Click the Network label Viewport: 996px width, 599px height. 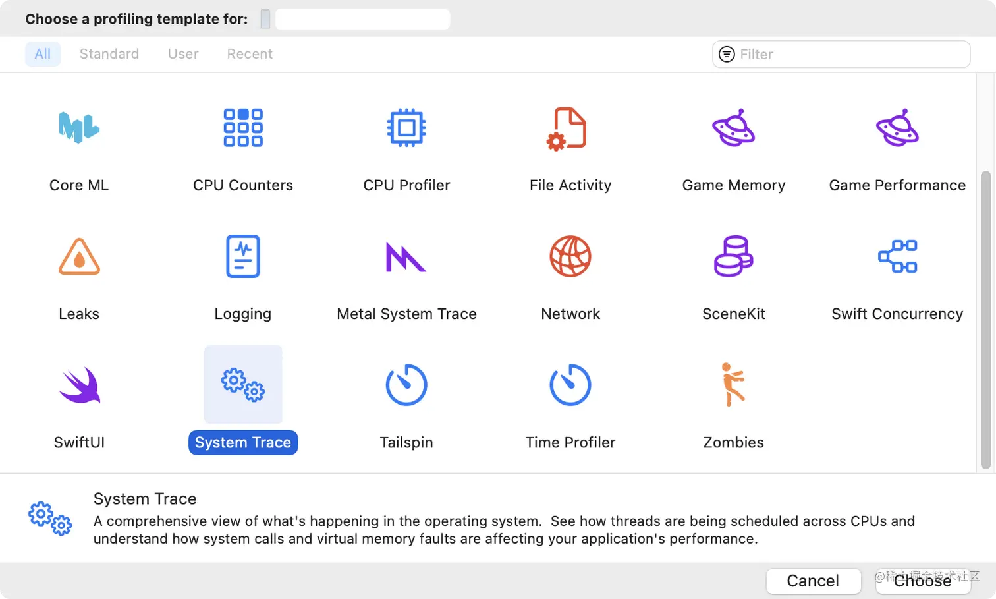click(570, 314)
